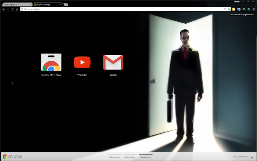This screenshot has height=161, width=257.
Task: Go to the second Aplicaciones page indicator
Action: [130, 156]
